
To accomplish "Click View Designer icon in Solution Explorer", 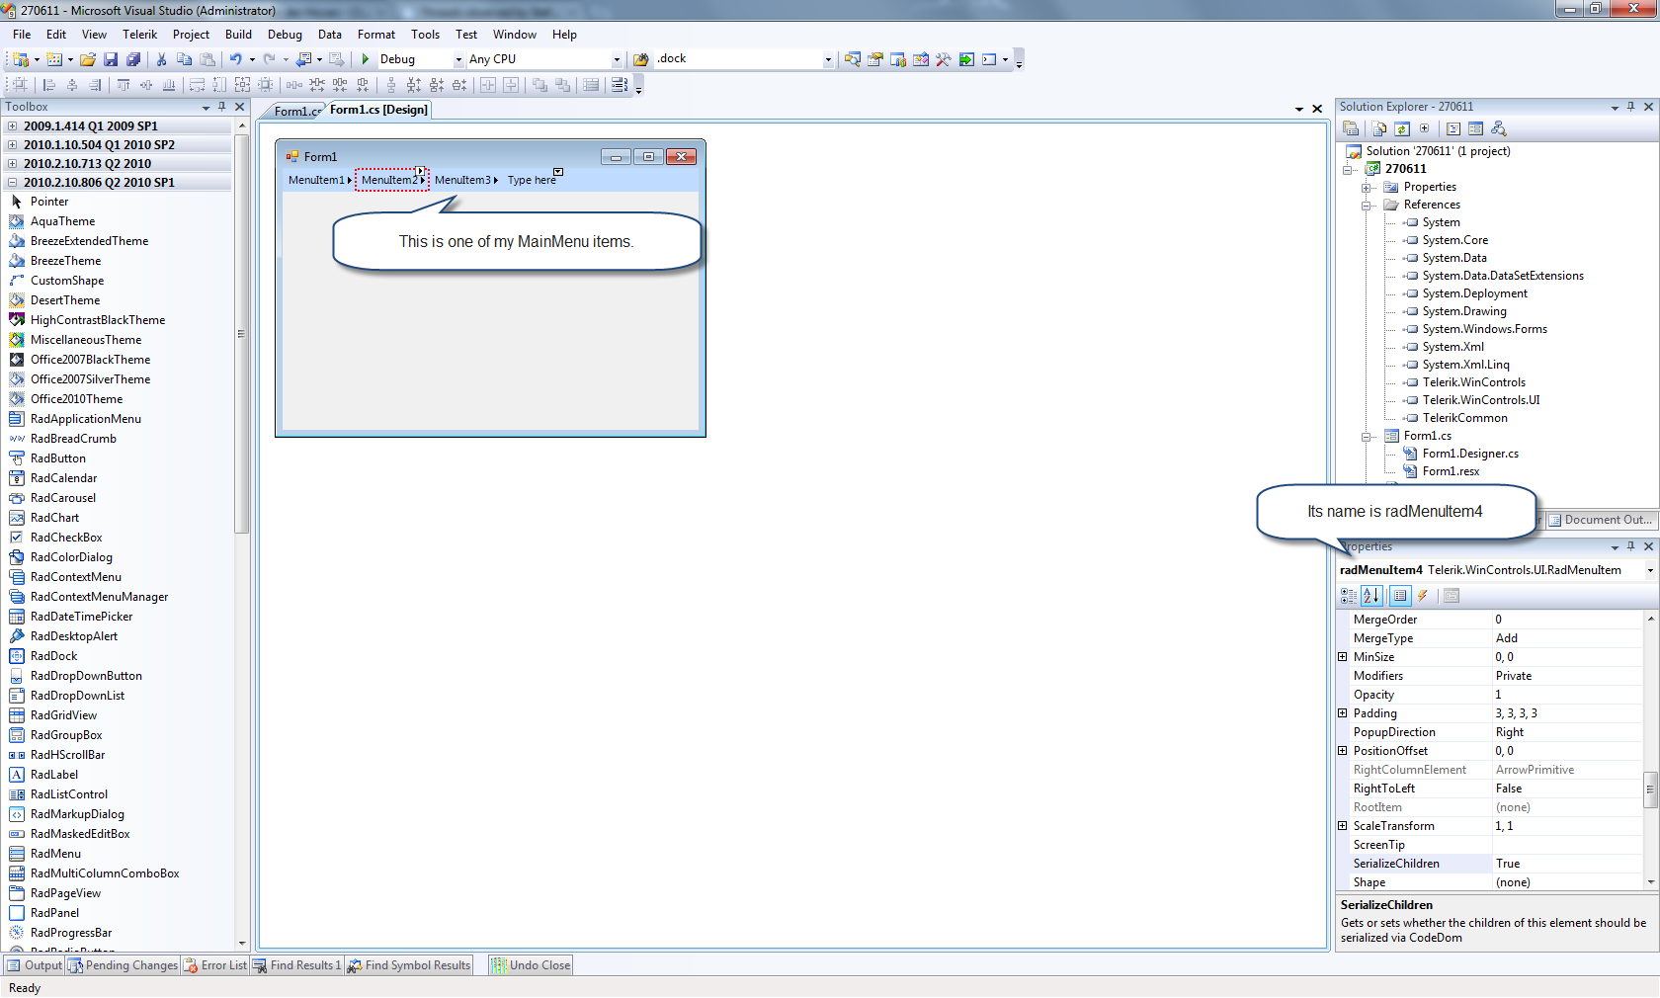I will [1476, 128].
